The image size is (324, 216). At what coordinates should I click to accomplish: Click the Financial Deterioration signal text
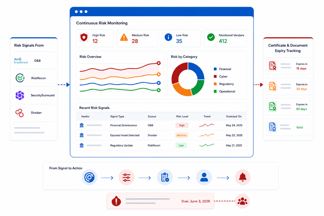[123, 125]
